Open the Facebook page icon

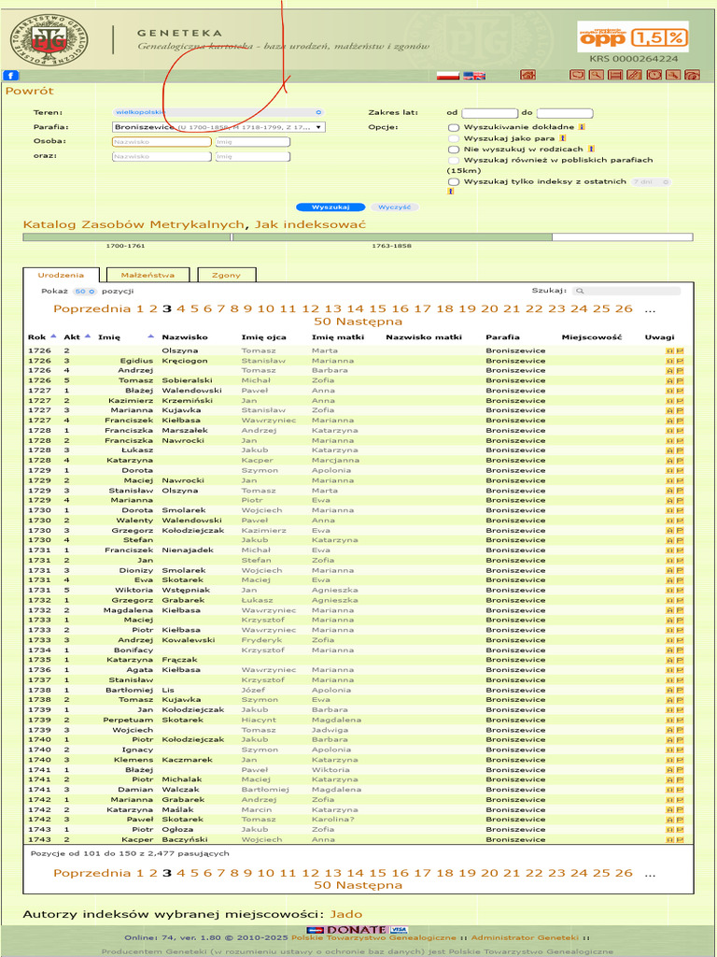pos(11,76)
